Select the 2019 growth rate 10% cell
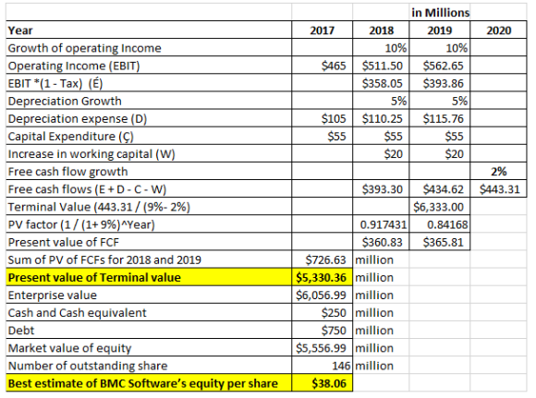This screenshot has height=398, width=536. pos(439,48)
